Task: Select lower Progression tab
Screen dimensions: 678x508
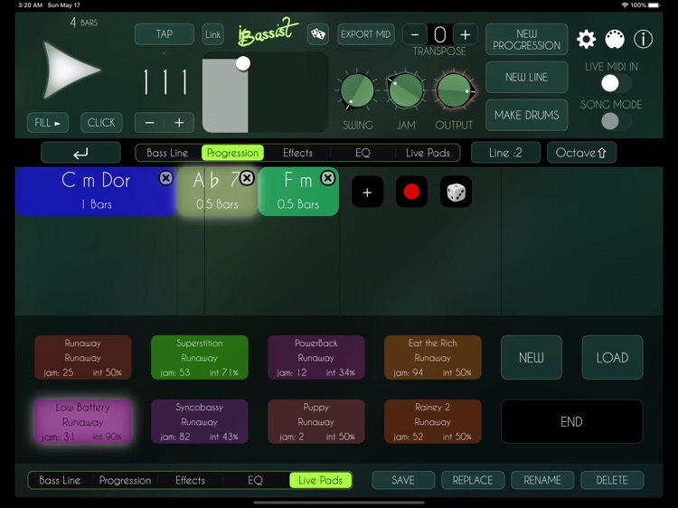Action: [x=125, y=480]
